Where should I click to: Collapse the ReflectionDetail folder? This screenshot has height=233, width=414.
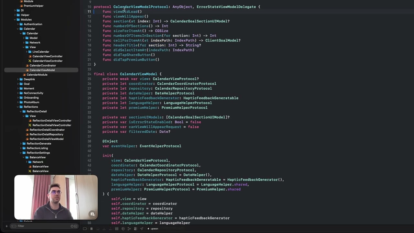pos(21,111)
